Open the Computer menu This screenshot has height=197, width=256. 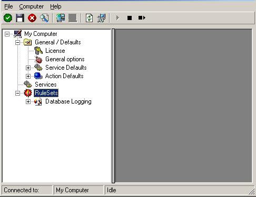(x=32, y=6)
